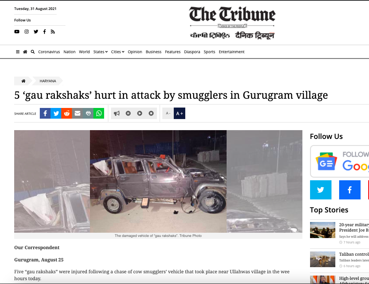Open the RSS feed icon in header
Viewport: 369px width, 284px height.
(x=53, y=32)
